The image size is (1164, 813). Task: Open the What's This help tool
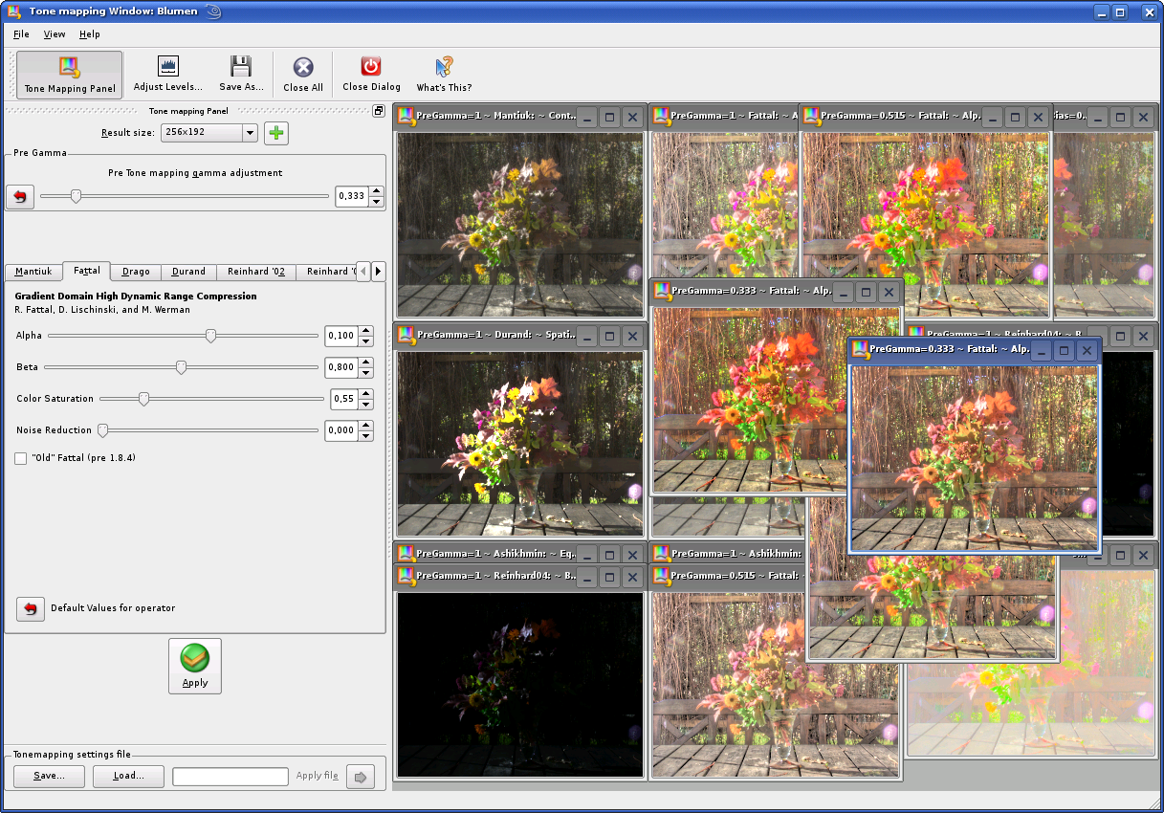click(x=442, y=74)
